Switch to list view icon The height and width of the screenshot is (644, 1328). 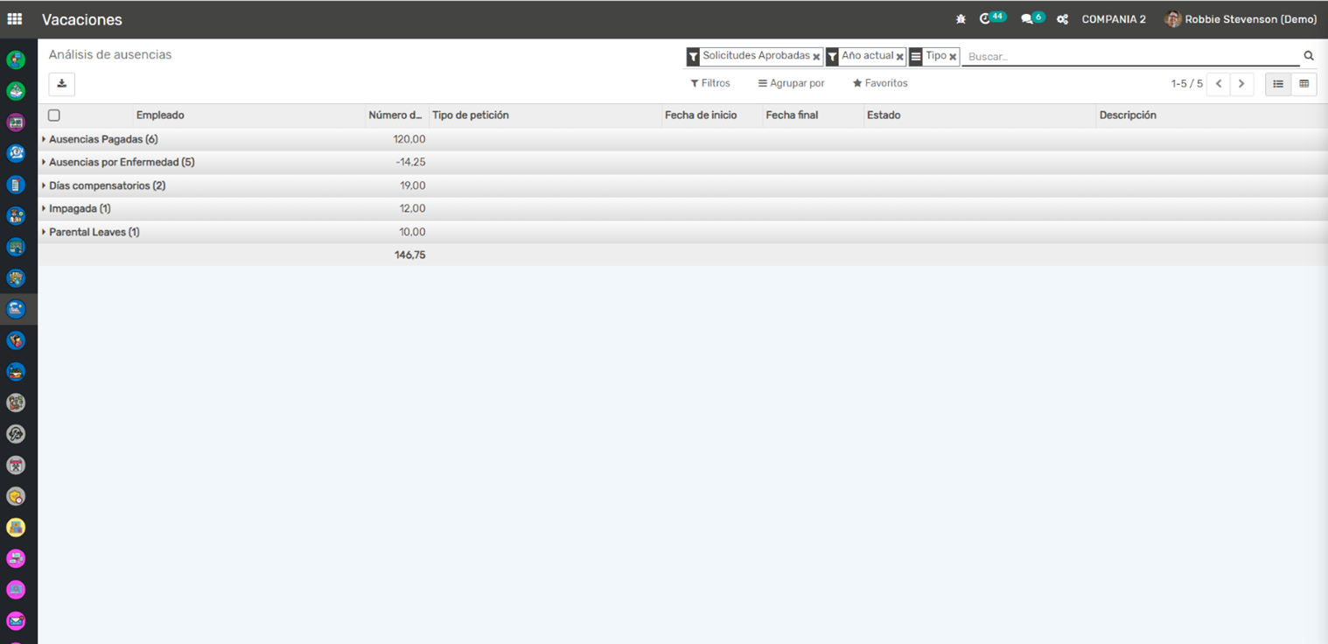(x=1278, y=84)
